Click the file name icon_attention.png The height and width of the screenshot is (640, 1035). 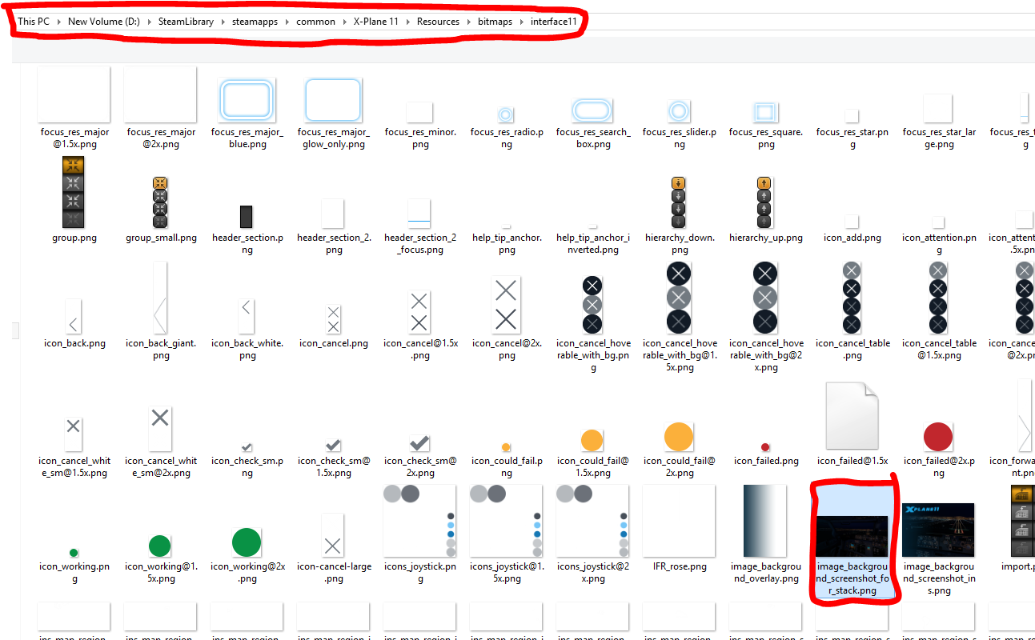point(939,243)
